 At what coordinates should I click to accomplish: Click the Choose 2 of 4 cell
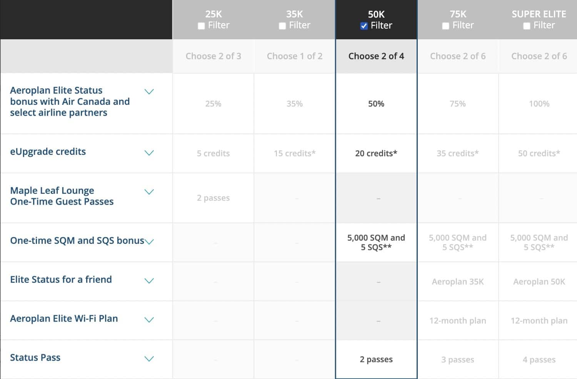click(376, 56)
